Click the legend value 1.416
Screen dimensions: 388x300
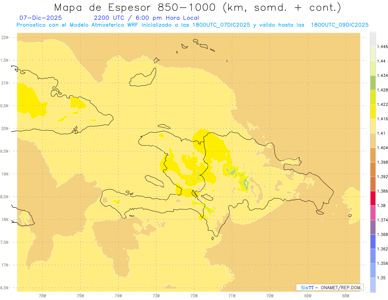(x=383, y=119)
